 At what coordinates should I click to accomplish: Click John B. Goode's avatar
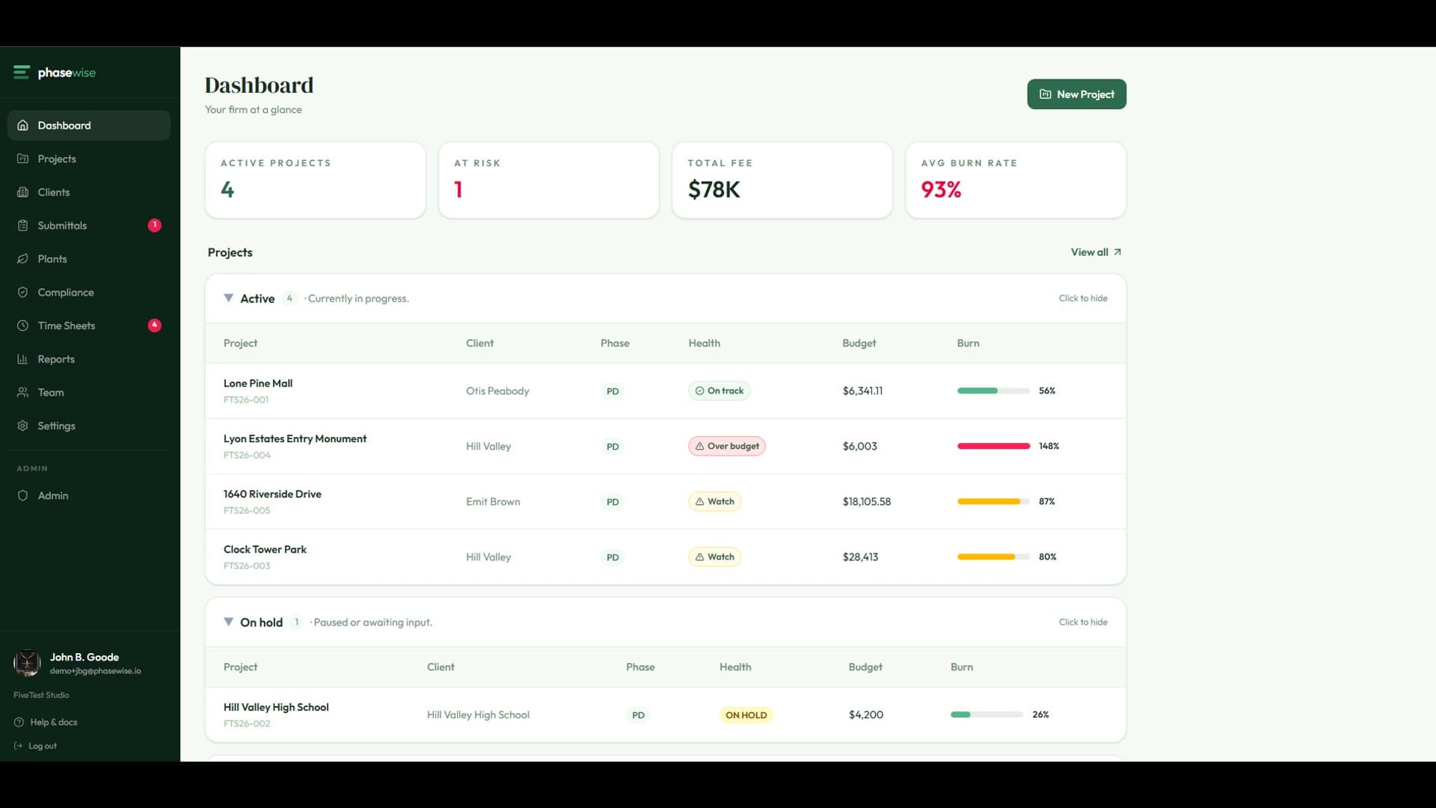coord(28,663)
